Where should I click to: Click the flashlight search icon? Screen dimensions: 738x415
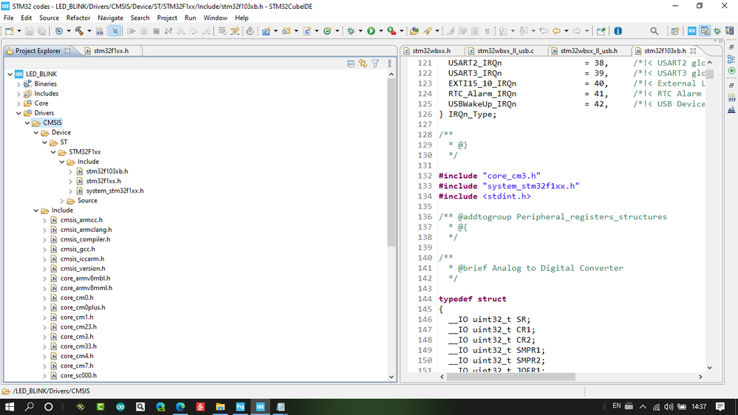click(x=428, y=31)
